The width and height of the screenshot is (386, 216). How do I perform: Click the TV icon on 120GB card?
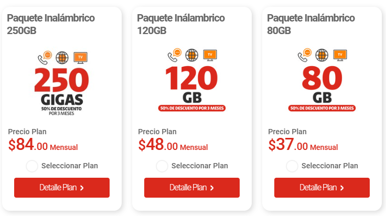click(x=210, y=55)
